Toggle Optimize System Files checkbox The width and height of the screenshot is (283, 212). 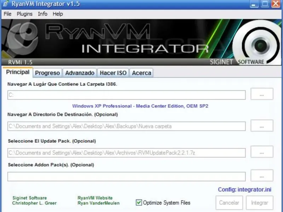pyautogui.click(x=139, y=202)
